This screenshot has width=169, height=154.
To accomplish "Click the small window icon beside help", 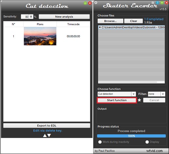I will [x=153, y=3].
